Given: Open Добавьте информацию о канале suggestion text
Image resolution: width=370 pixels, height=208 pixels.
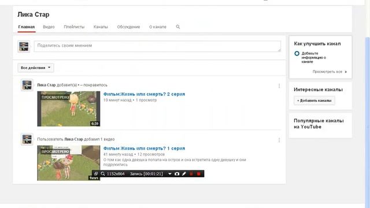Looking at the screenshot, I should click(x=313, y=58).
